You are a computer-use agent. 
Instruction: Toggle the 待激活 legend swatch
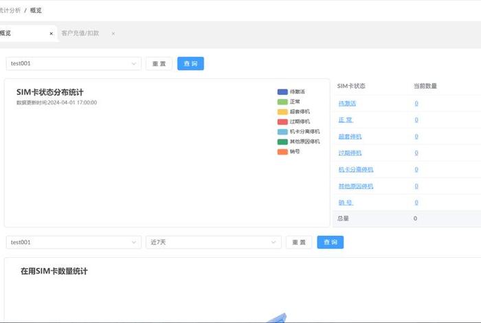[x=282, y=91]
